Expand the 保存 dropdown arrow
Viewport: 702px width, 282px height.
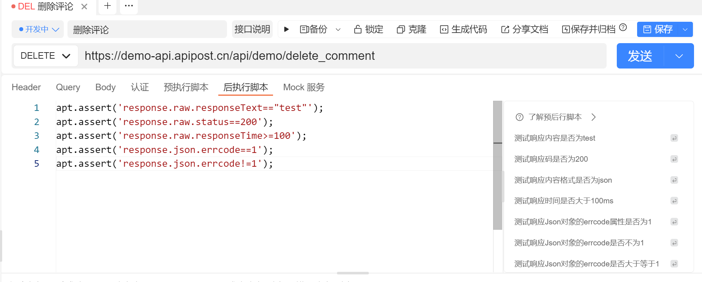click(x=685, y=29)
